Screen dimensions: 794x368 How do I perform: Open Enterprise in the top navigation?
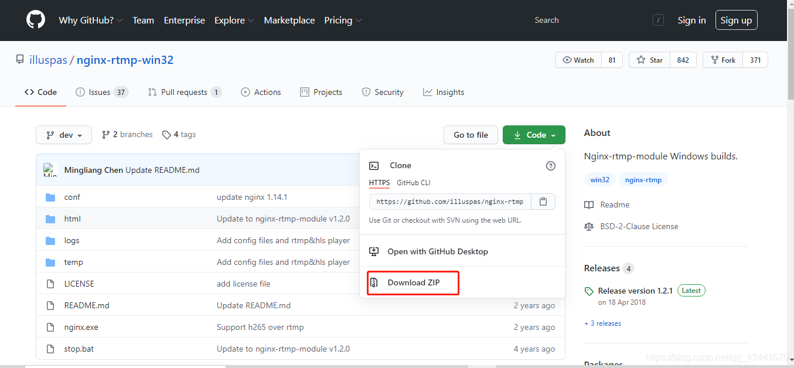click(185, 20)
